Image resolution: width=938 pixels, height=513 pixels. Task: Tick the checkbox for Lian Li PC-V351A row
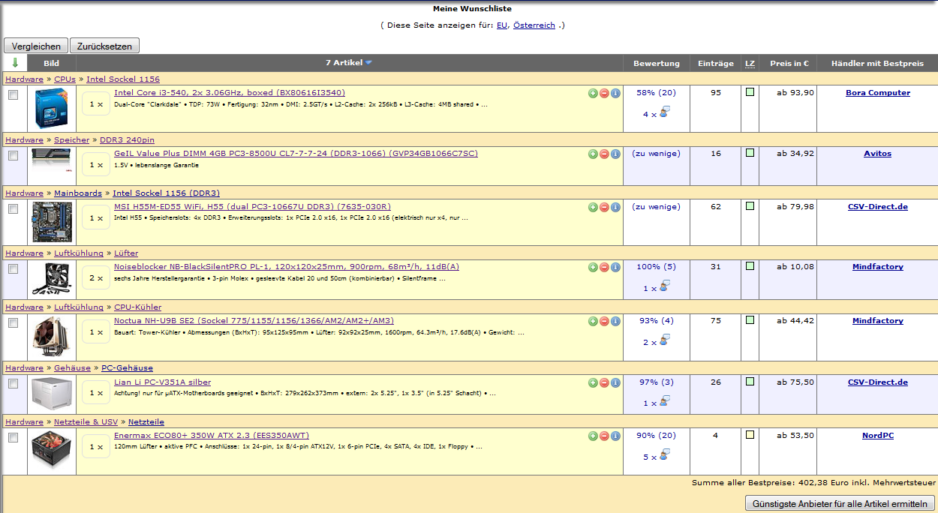pyautogui.click(x=13, y=384)
